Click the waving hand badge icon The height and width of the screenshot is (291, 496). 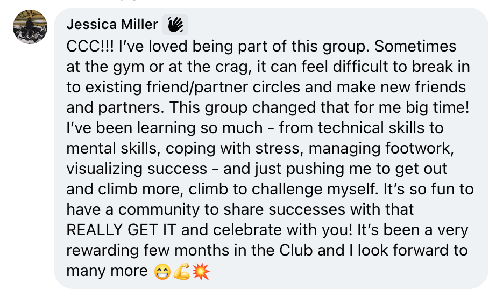[x=175, y=24]
